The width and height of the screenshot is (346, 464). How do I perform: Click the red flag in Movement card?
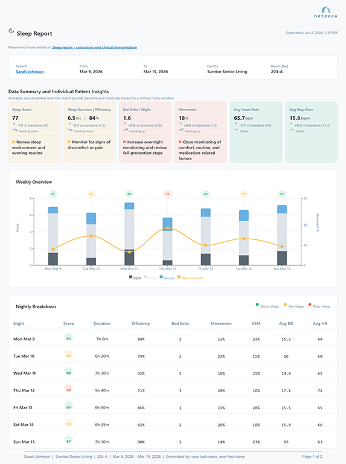click(180, 142)
